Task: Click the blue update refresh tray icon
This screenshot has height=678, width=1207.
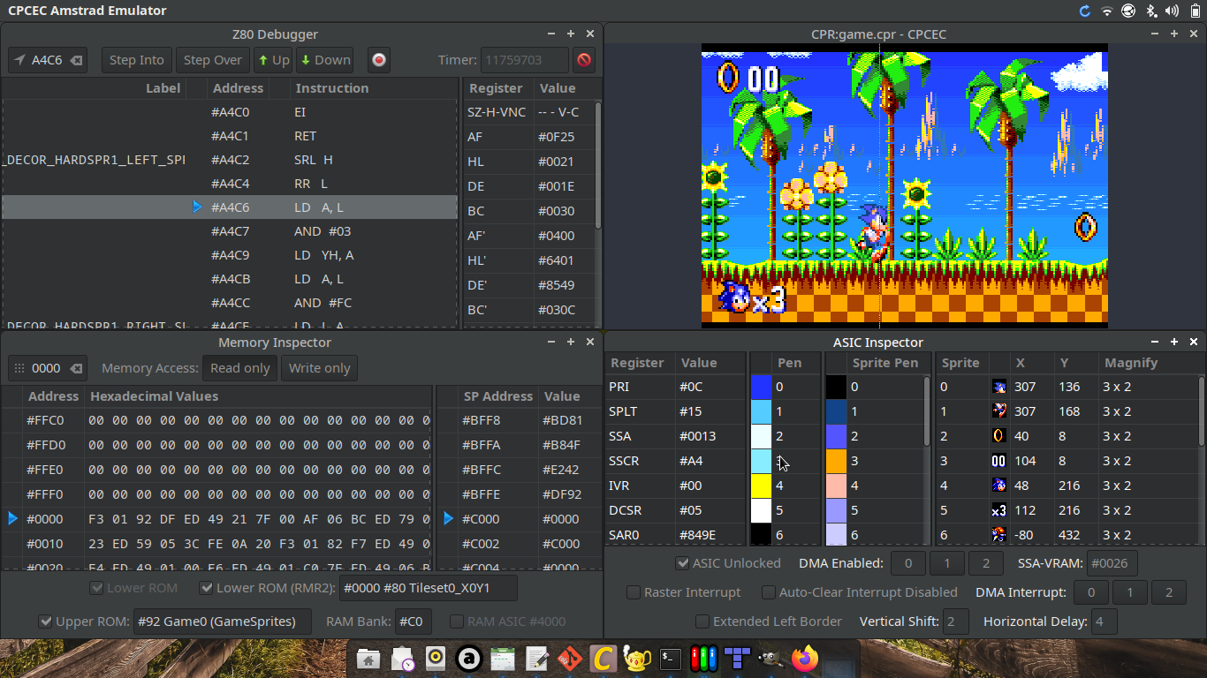Action: [x=1085, y=11]
